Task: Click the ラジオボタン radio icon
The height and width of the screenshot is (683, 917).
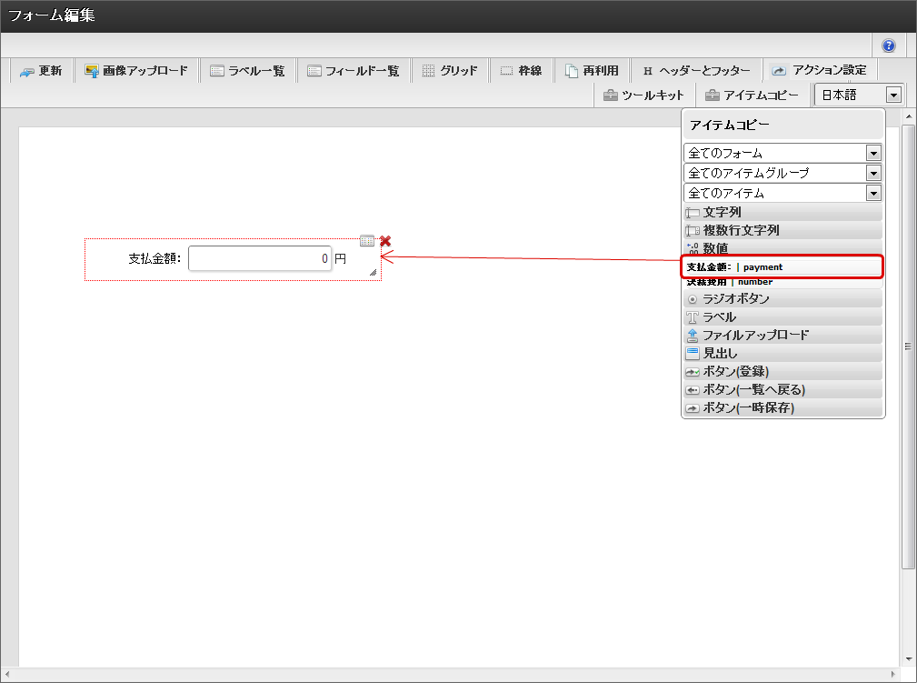Action: [x=693, y=299]
